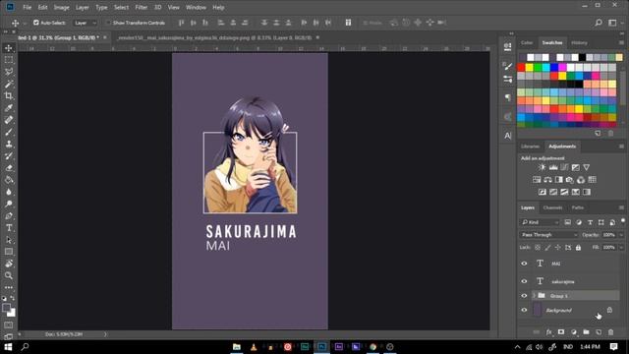The image size is (629, 354).
Task: Select the Blur tool
Action: tap(9, 192)
